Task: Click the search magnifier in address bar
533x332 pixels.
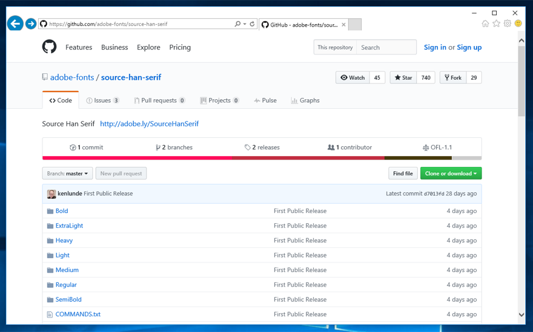Action: 237,24
